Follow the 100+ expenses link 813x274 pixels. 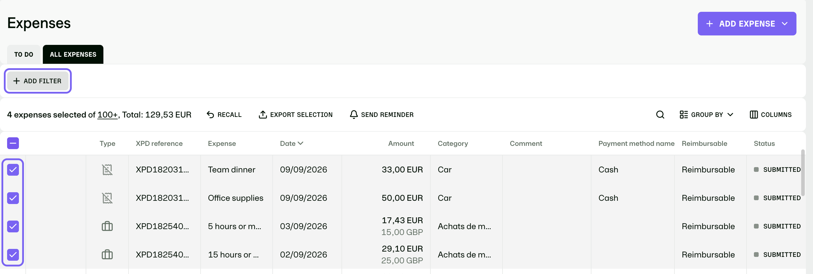107,115
